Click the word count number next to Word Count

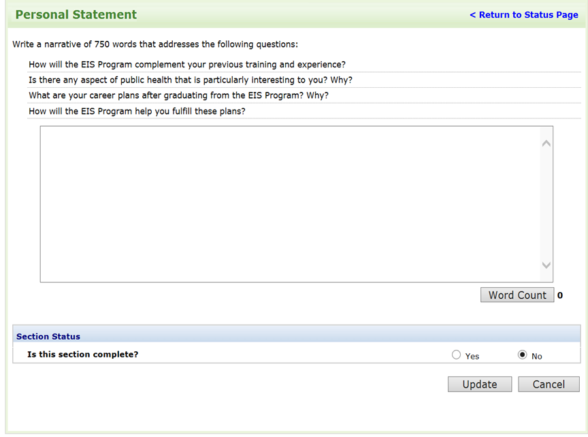[560, 295]
